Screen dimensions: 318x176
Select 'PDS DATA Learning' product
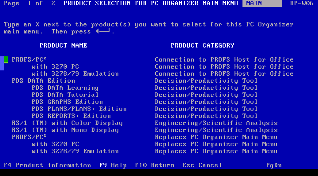pos(65,88)
